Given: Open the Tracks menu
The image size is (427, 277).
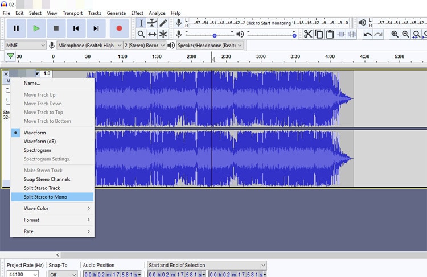Looking at the screenshot, I should click(x=95, y=13).
